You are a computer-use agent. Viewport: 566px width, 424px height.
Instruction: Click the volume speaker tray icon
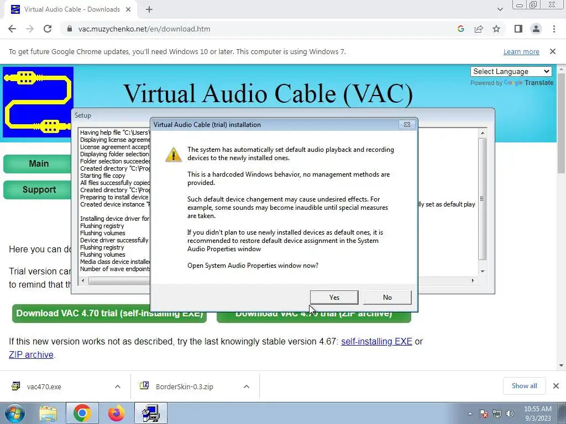click(510, 414)
